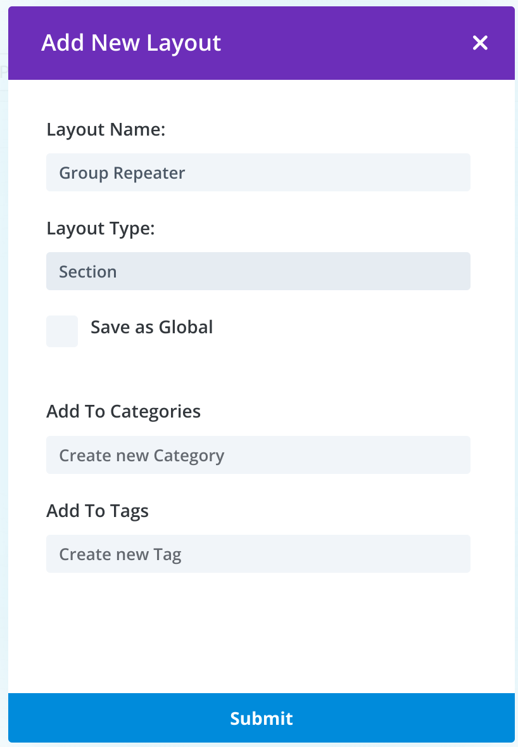The width and height of the screenshot is (518, 747).
Task: Click the "Add New Layout" title text
Action: click(x=131, y=43)
